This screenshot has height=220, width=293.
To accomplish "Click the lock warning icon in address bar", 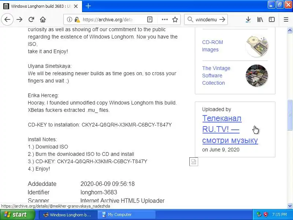I will click(77, 19).
